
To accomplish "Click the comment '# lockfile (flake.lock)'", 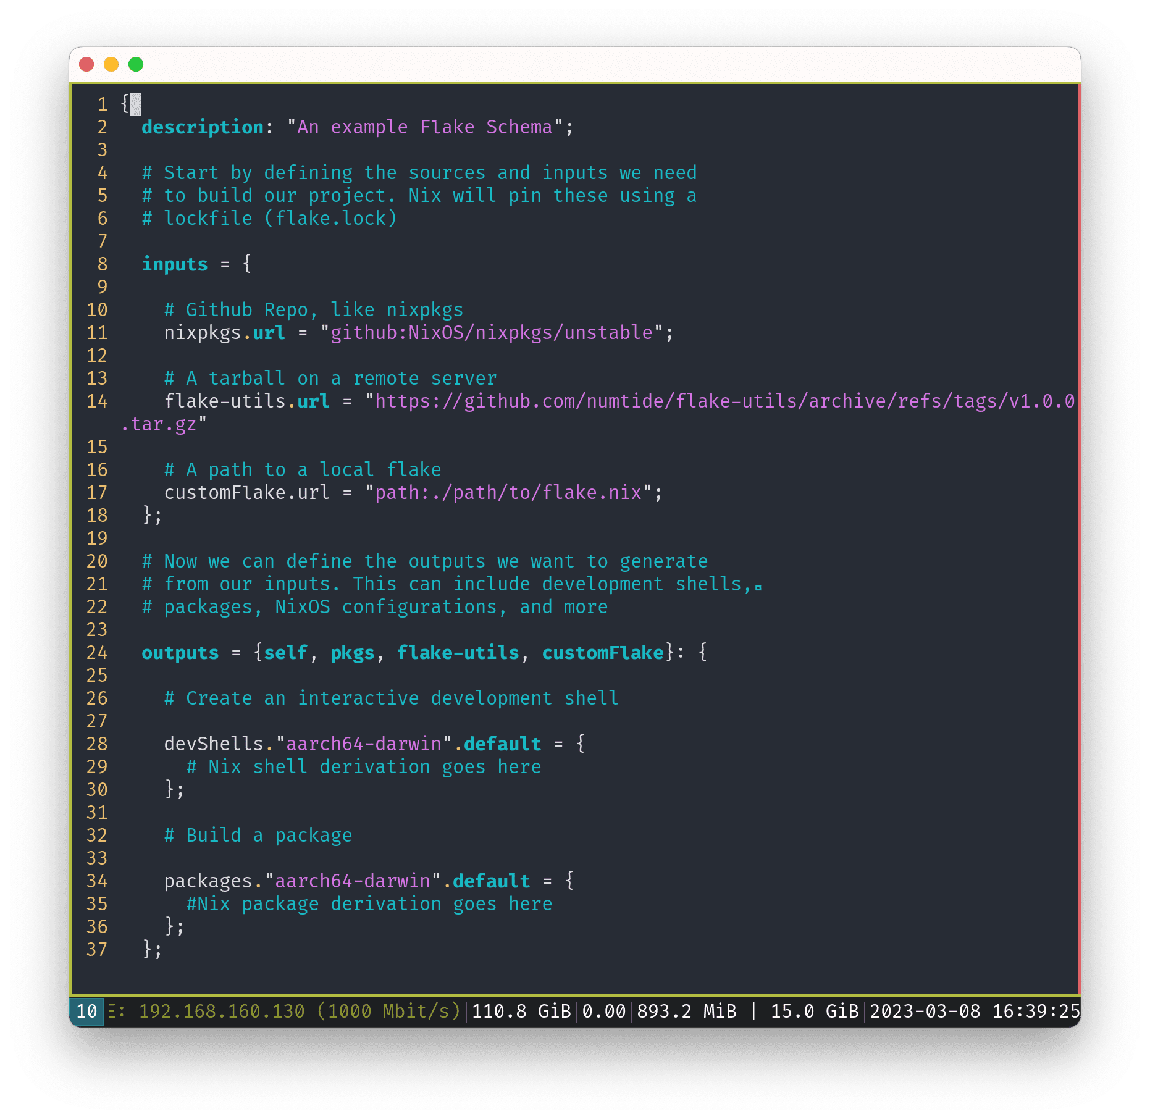I will [x=269, y=219].
